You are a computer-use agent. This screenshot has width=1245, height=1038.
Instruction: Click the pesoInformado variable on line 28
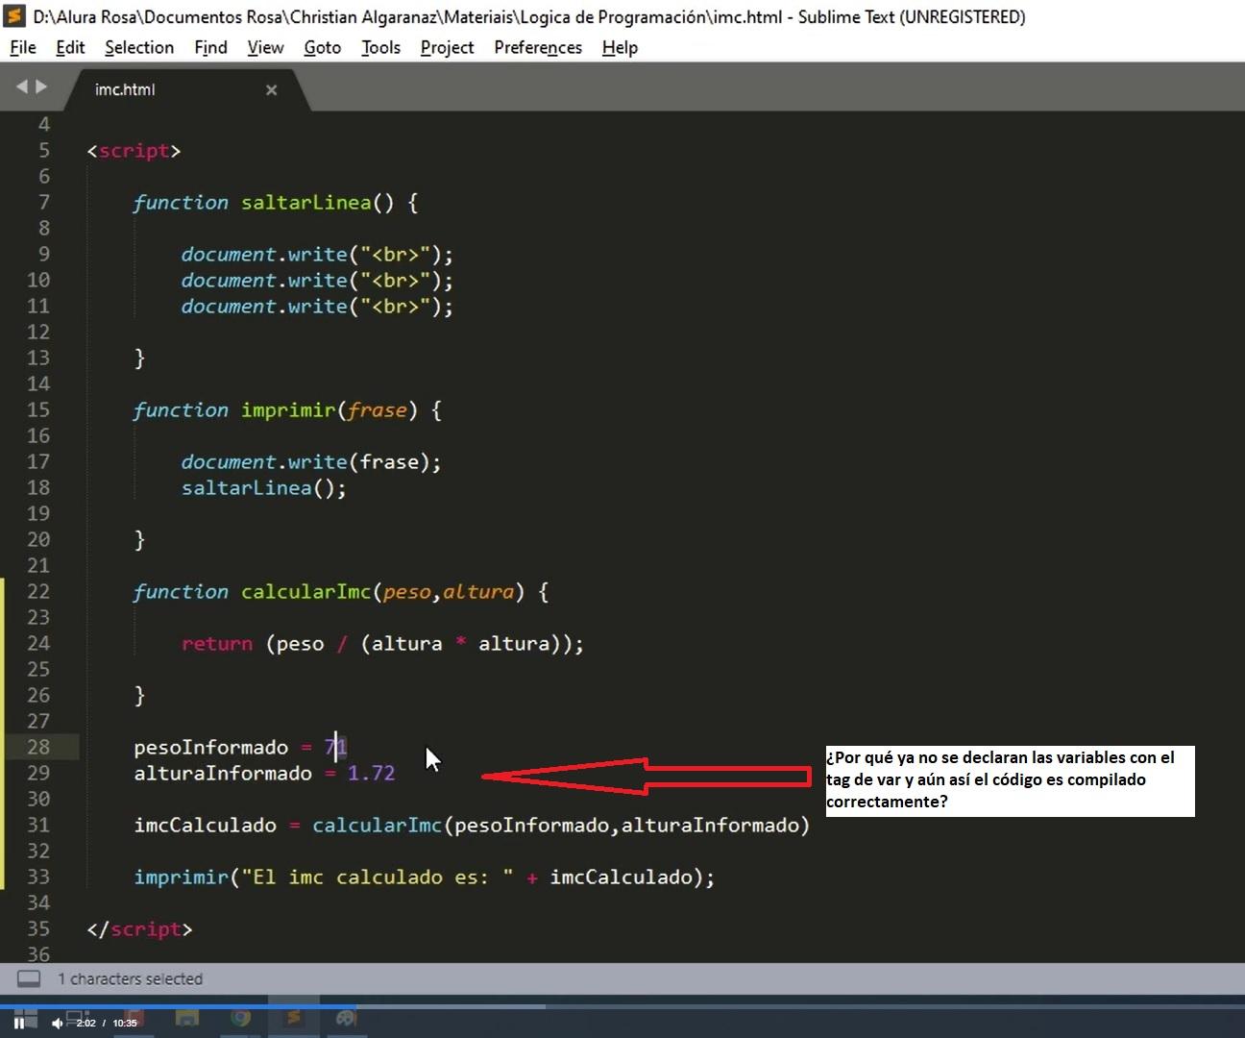[211, 748]
